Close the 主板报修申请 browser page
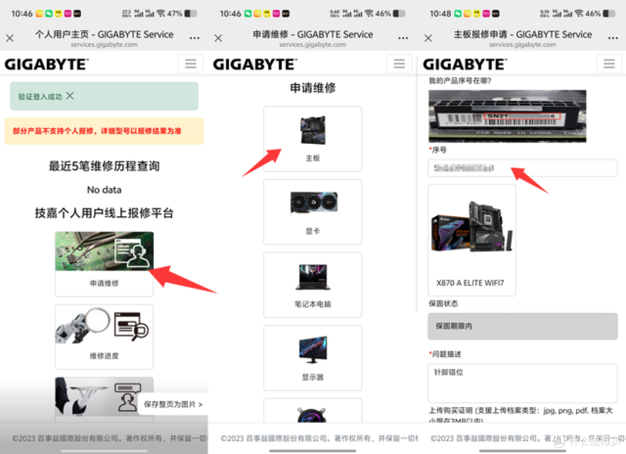This screenshot has height=454, width=626. coord(428,38)
